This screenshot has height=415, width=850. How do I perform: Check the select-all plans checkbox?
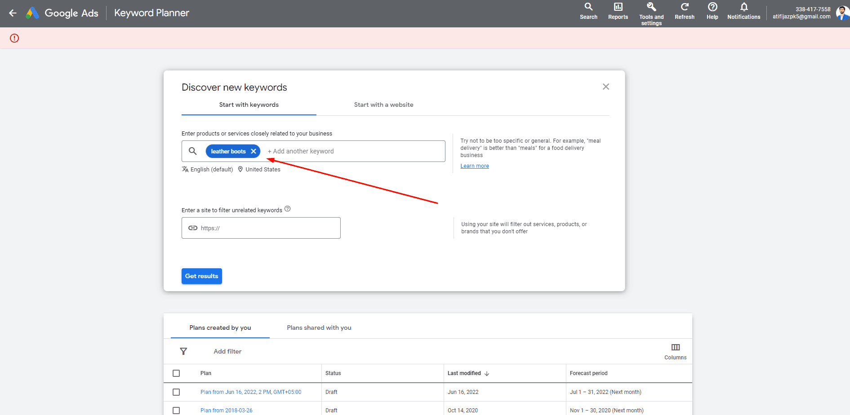click(x=176, y=373)
